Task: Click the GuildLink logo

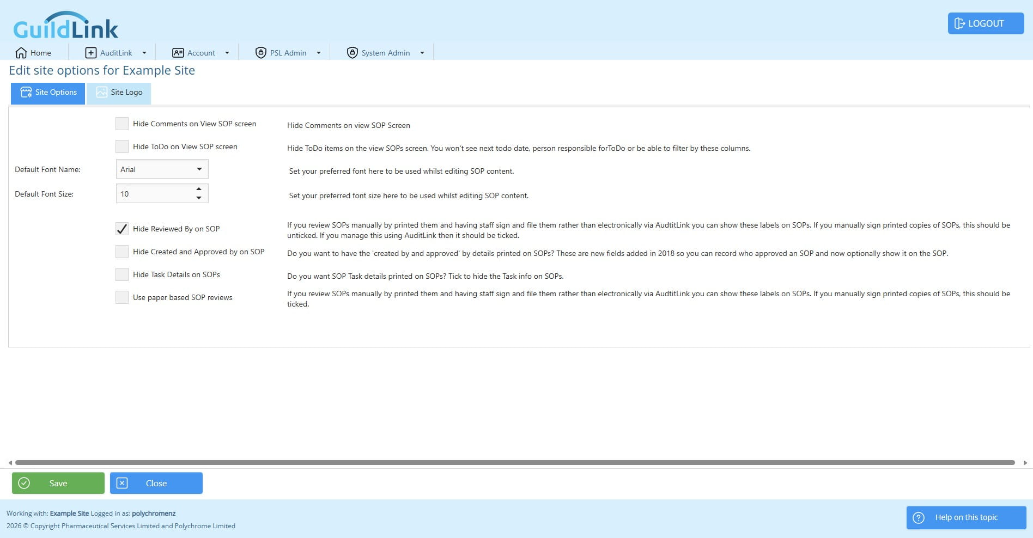Action: tap(66, 25)
